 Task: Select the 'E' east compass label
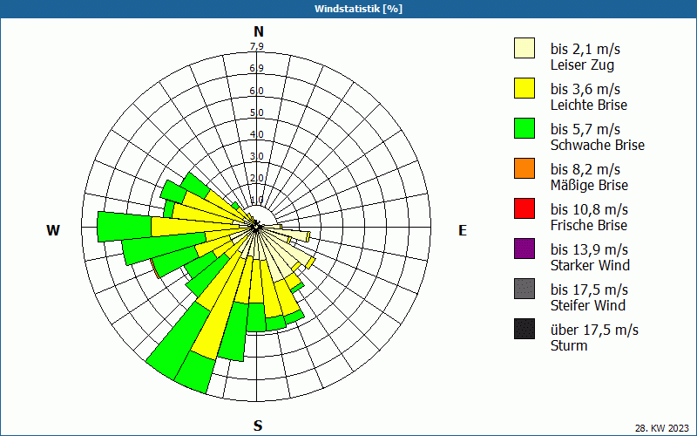coord(463,230)
